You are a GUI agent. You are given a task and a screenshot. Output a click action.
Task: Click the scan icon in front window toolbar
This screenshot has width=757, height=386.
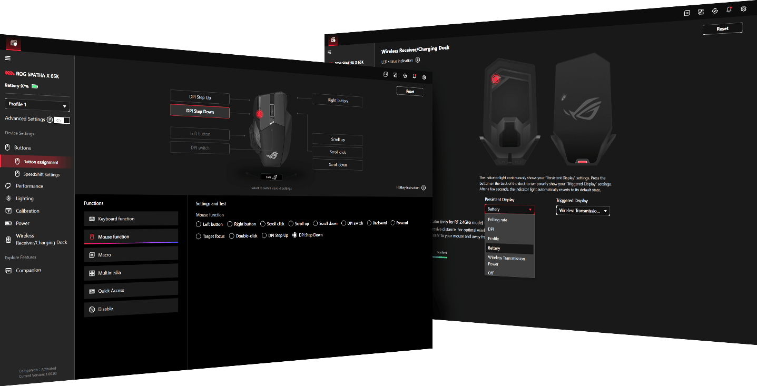395,75
